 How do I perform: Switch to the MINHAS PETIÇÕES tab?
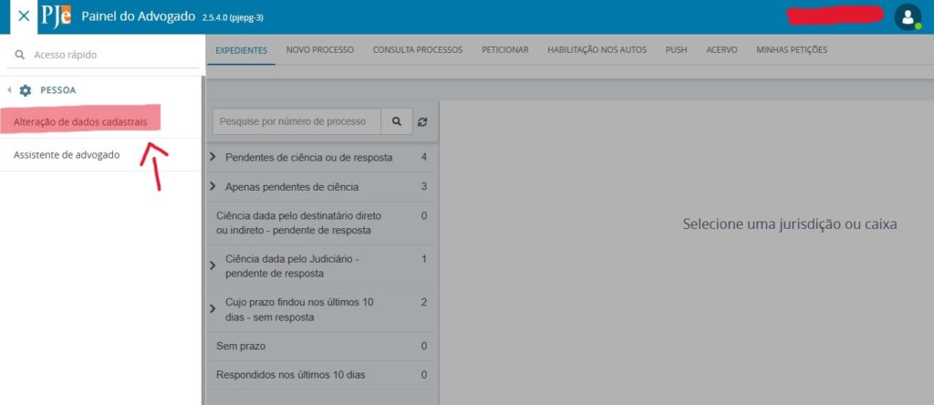tap(792, 50)
